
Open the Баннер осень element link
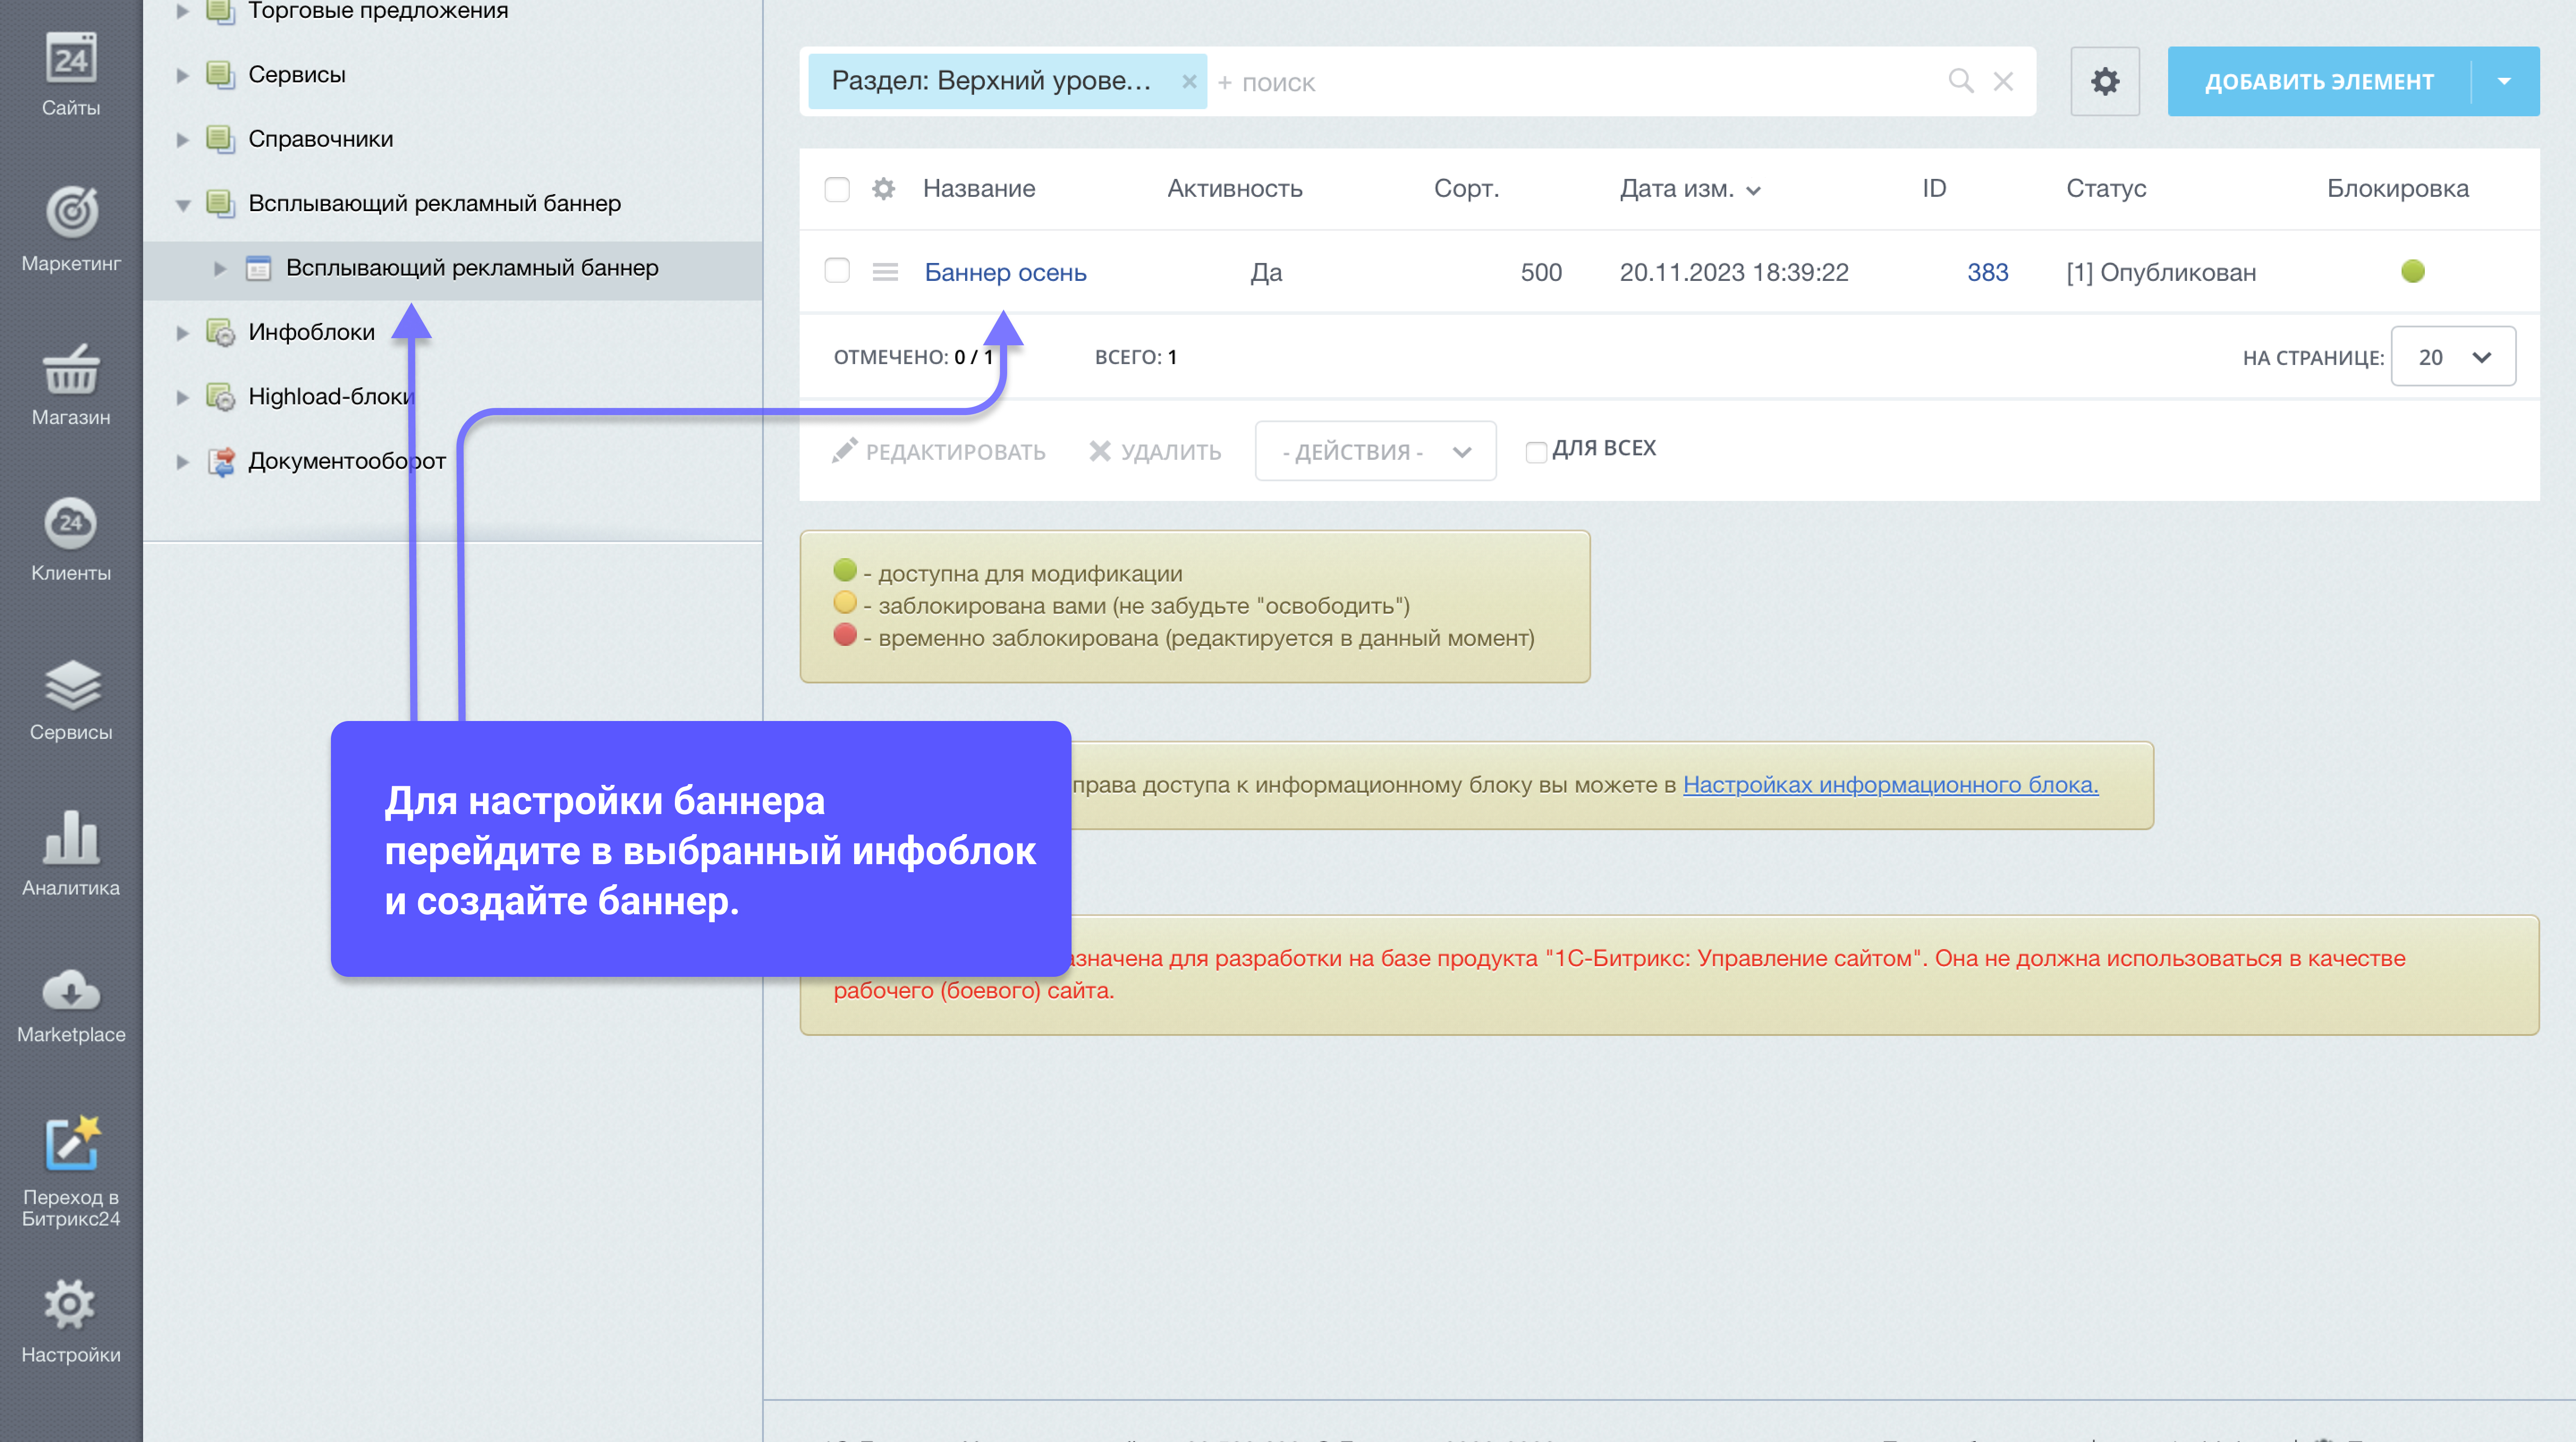coord(1005,272)
